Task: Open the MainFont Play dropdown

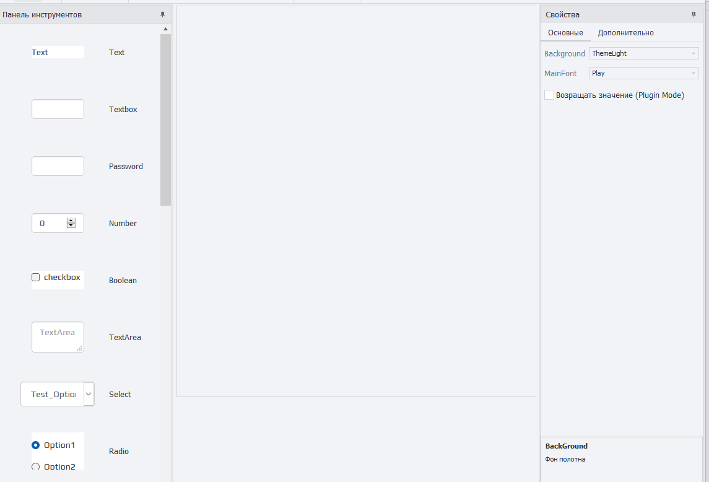Action: [644, 73]
